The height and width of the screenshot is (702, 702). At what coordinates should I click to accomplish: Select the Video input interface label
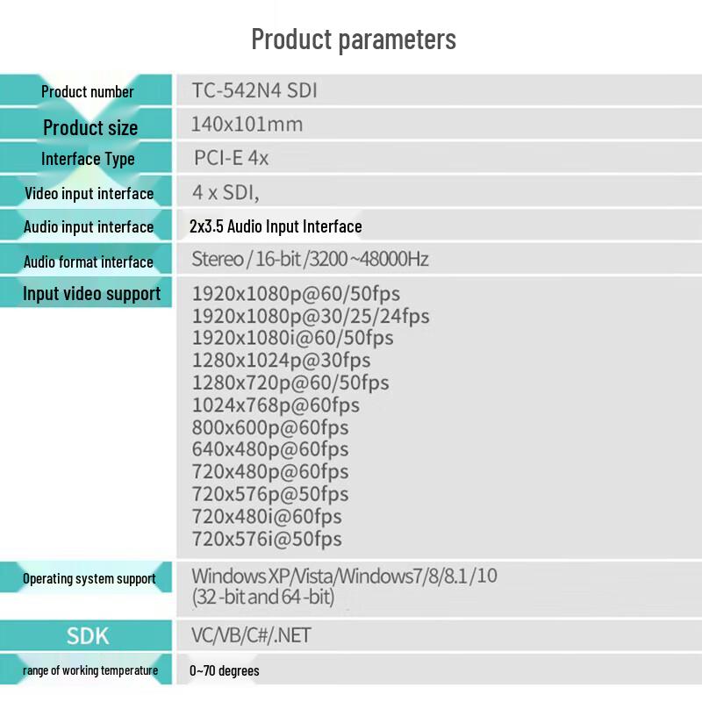[90, 194]
